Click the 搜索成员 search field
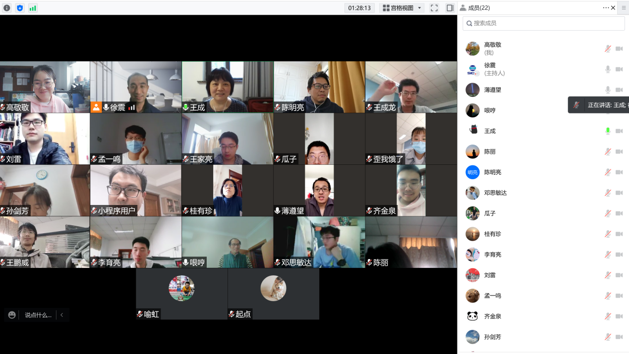 click(543, 23)
